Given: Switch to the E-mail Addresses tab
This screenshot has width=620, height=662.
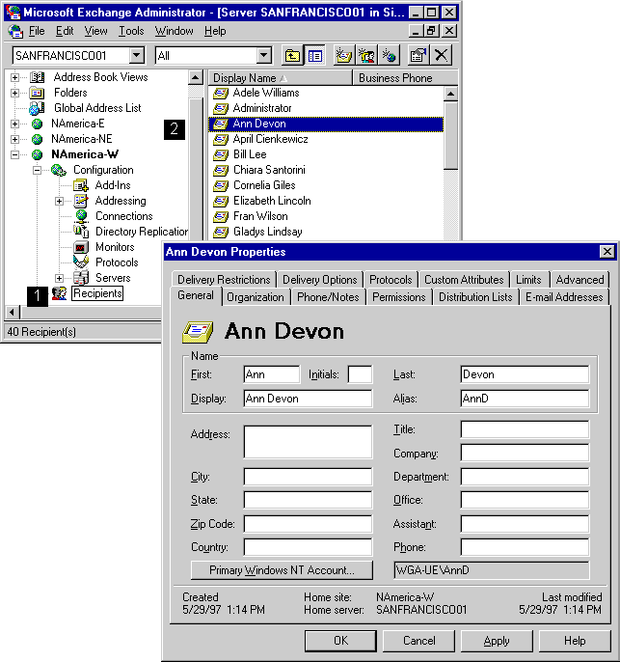Looking at the screenshot, I should [x=564, y=297].
